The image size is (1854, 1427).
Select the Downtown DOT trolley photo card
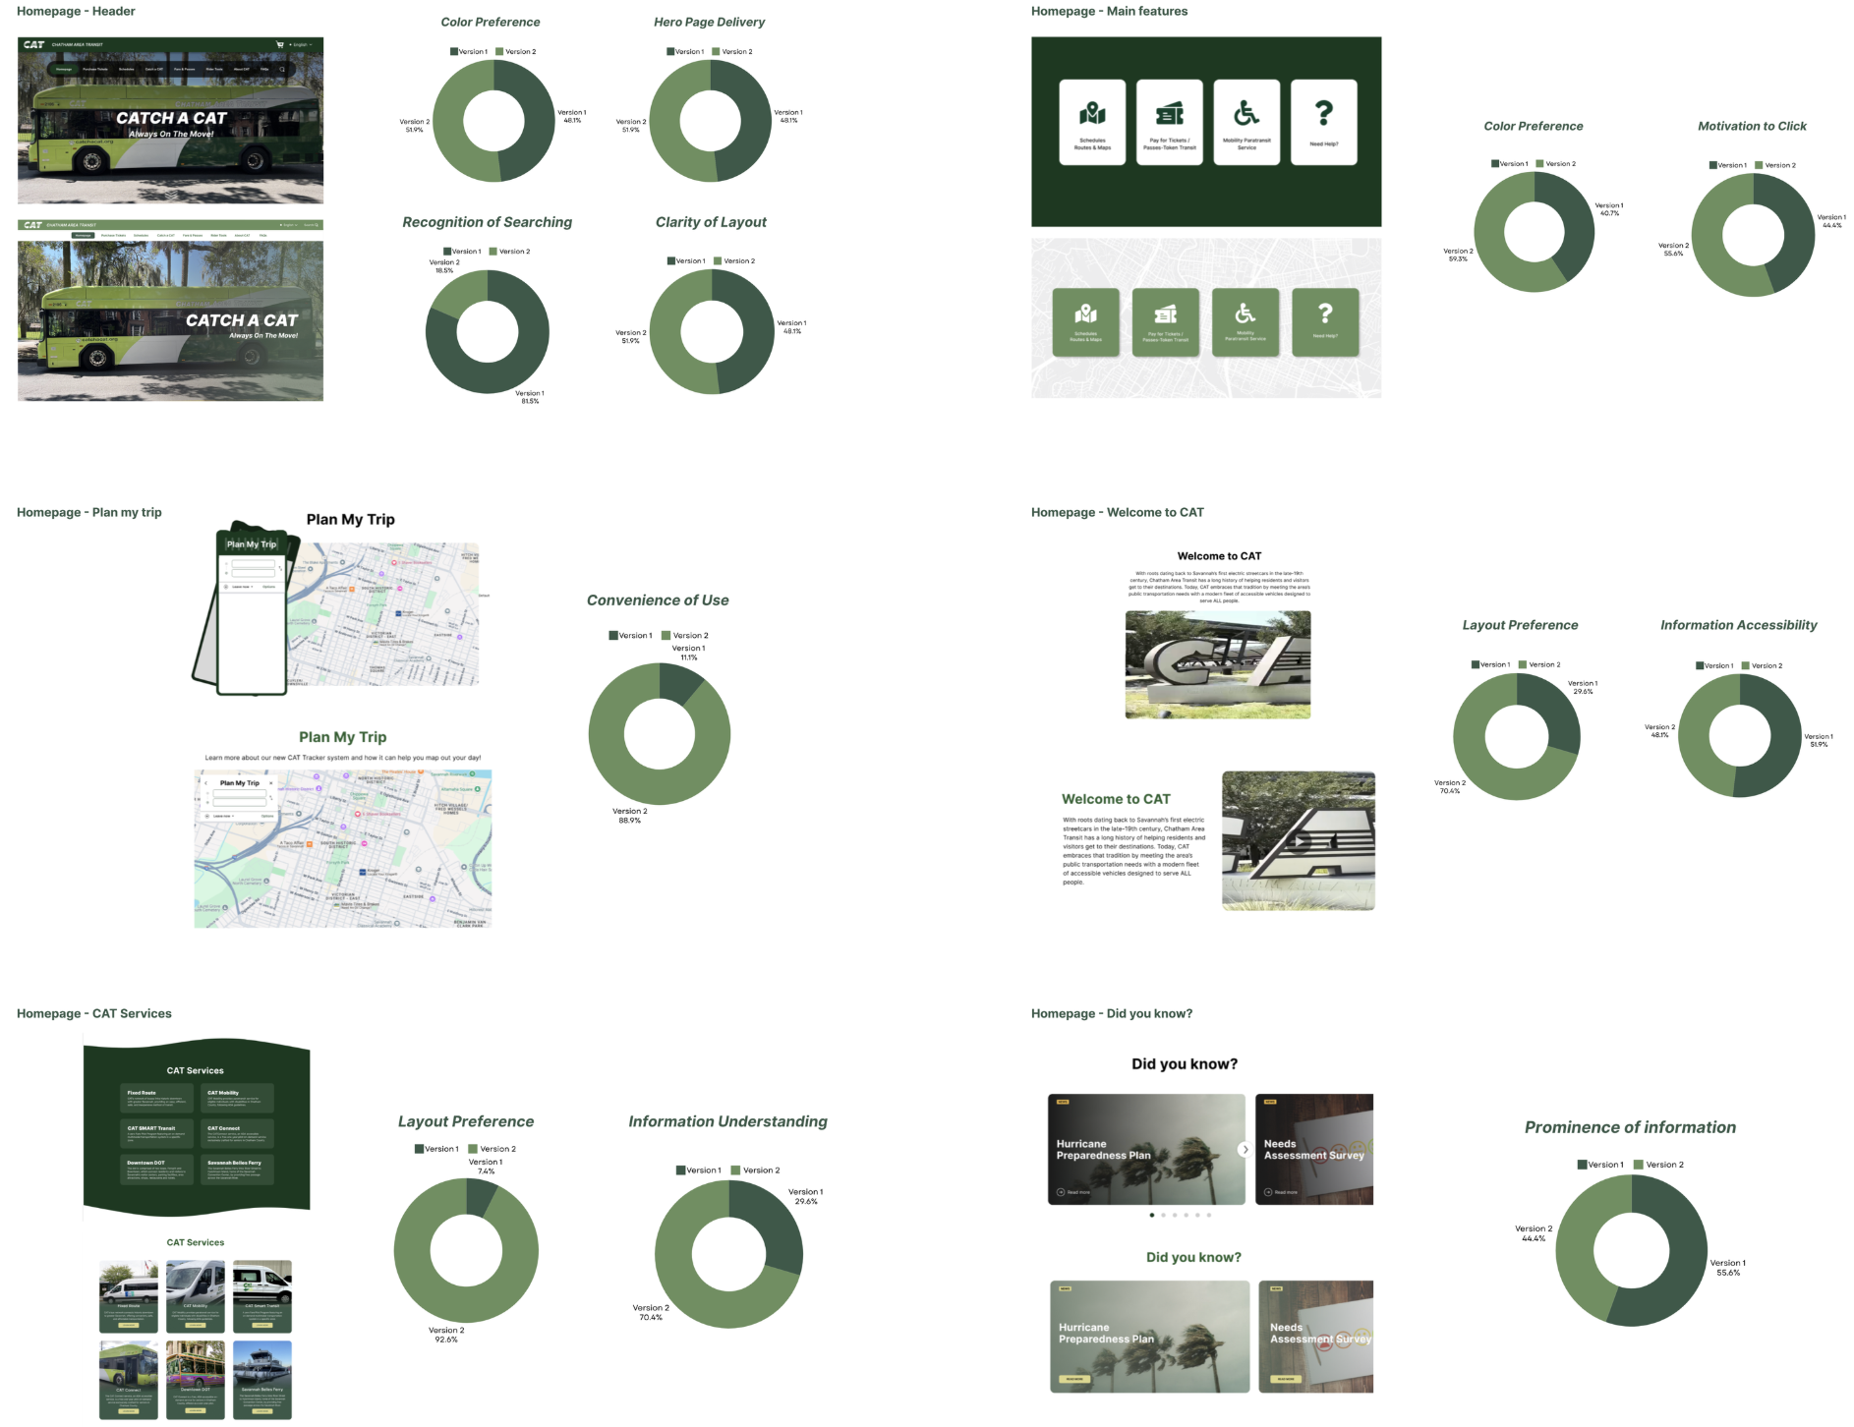pos(196,1380)
